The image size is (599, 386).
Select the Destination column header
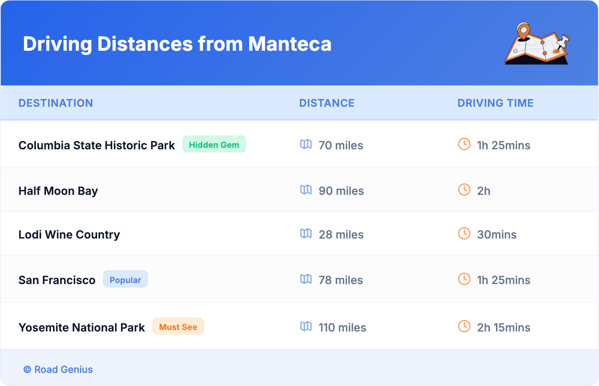click(x=56, y=103)
